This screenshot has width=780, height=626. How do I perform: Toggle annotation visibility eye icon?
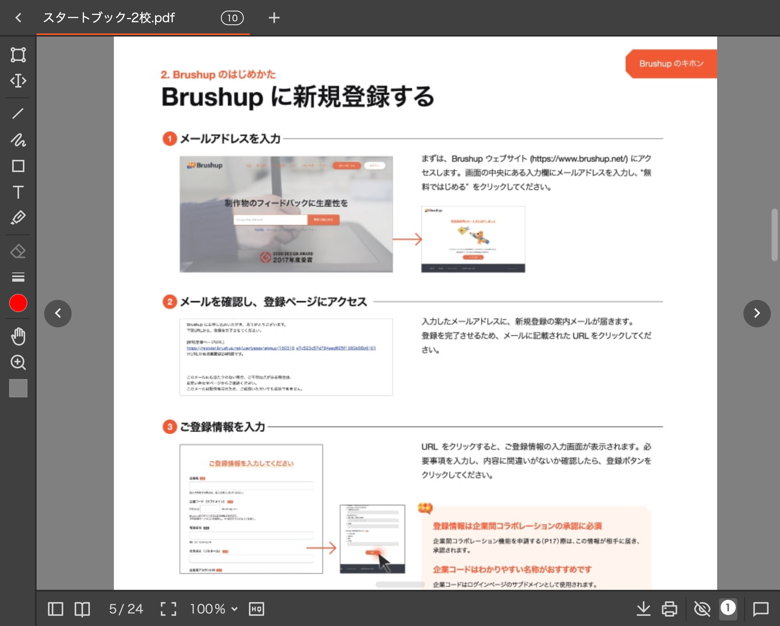click(702, 609)
